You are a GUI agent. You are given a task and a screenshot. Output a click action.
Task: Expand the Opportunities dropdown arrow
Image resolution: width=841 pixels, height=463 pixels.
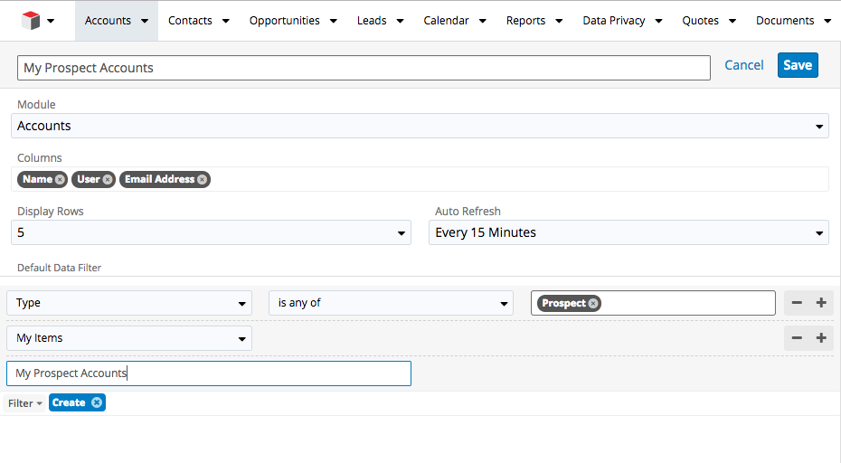[x=334, y=21]
